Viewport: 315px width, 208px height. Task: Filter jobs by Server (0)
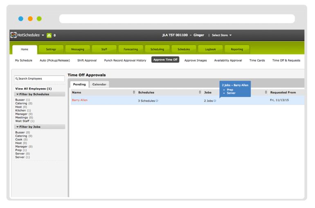tap(22, 154)
